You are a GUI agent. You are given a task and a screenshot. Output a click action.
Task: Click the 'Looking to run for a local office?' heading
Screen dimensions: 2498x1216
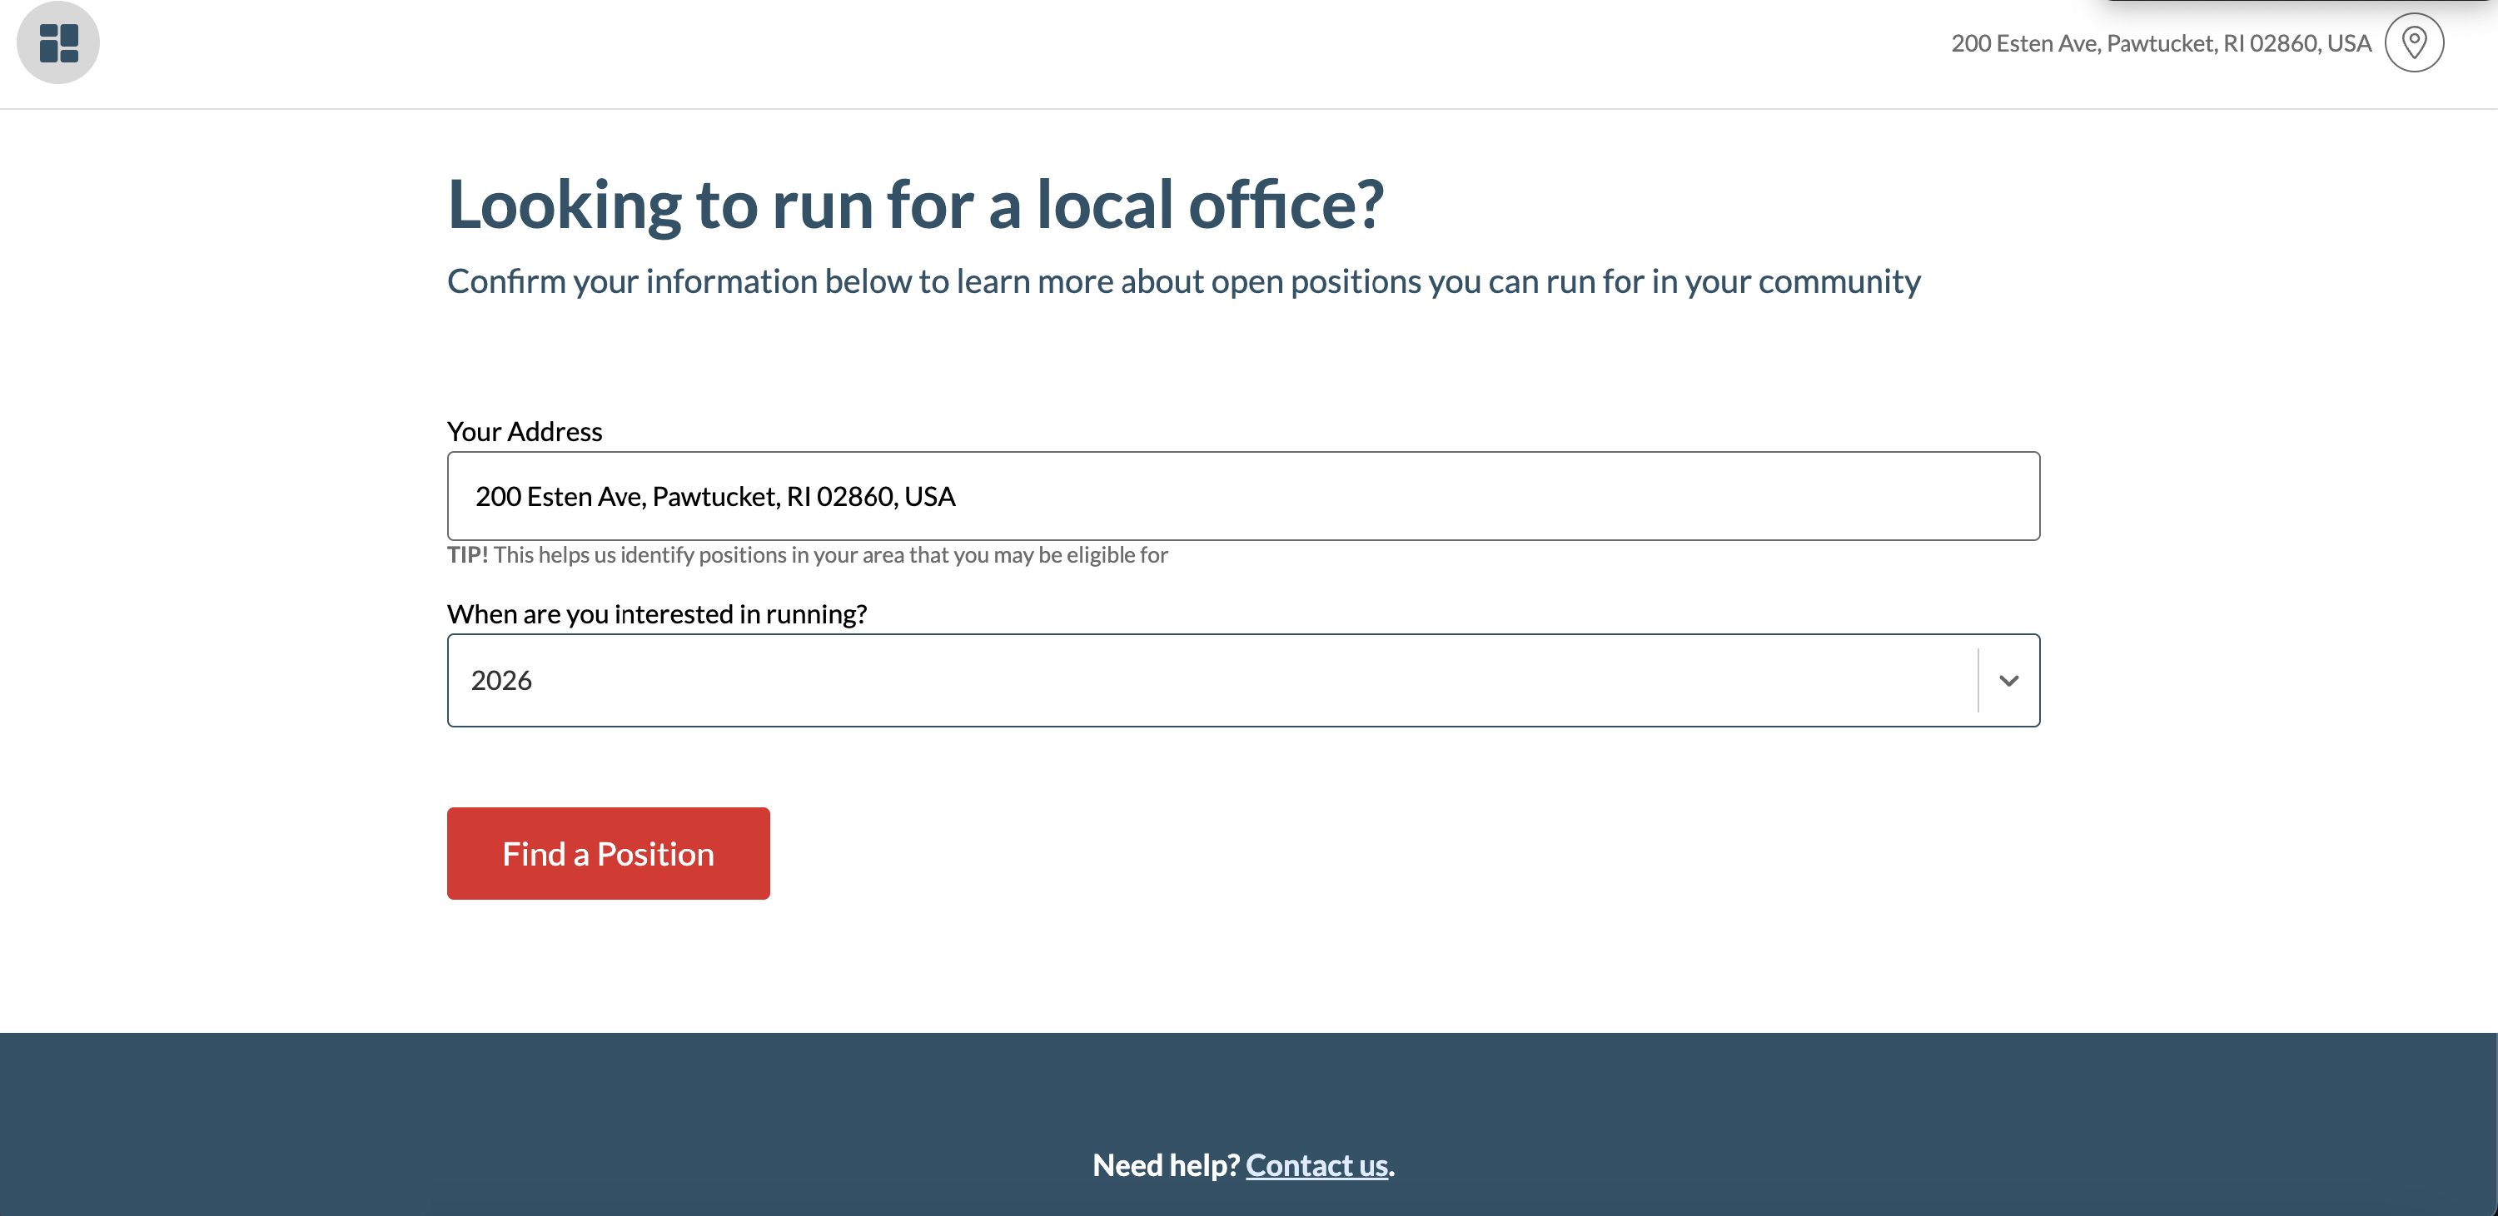tap(914, 205)
